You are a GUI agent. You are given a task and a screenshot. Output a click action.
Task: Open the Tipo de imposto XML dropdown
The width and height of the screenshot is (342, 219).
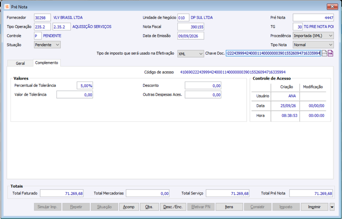191,53
